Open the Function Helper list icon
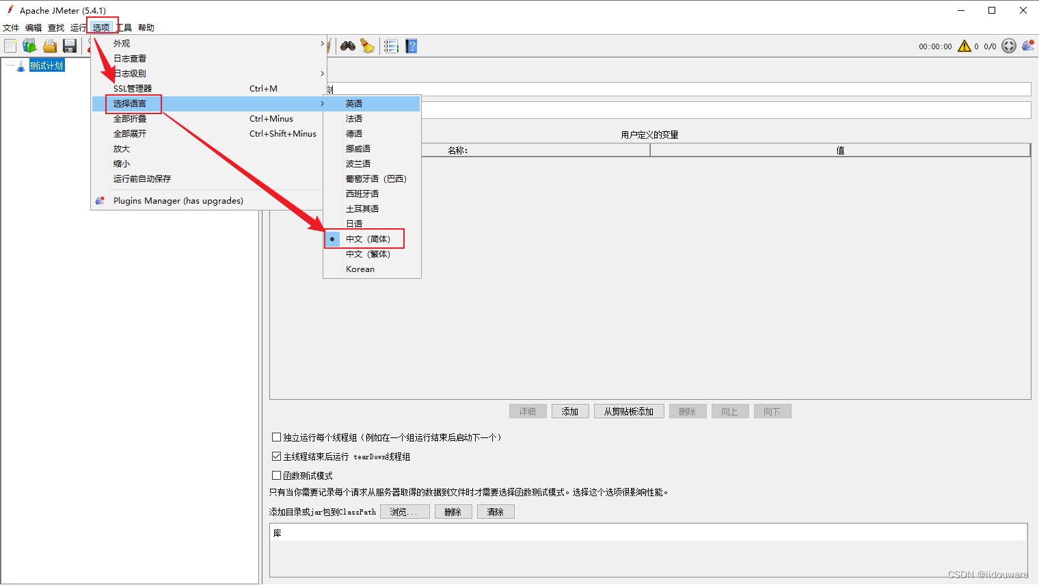Image resolution: width=1039 pixels, height=585 pixels. 391,46
